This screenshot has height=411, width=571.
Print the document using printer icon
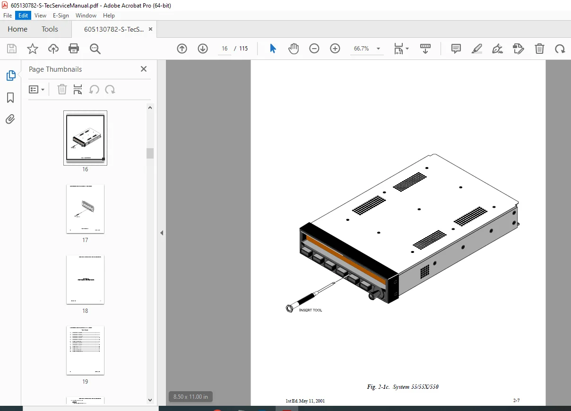(x=74, y=49)
